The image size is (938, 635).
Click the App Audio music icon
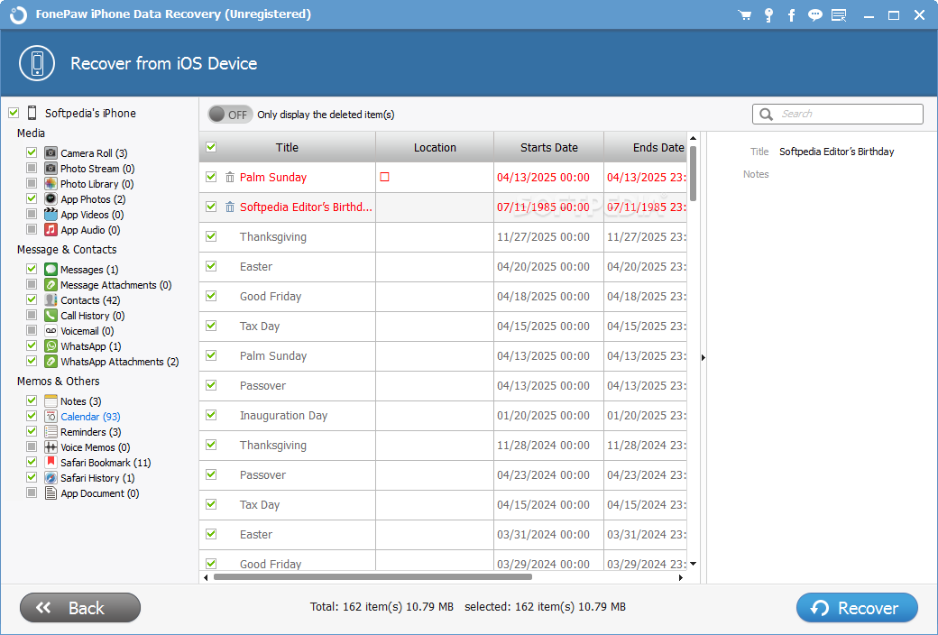(x=51, y=230)
